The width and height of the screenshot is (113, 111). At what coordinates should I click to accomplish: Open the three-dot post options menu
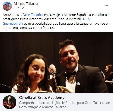(106, 6)
